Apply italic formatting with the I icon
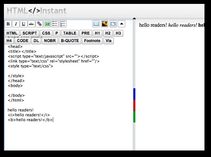Viewport: 211px width, 157px height. click(16, 24)
